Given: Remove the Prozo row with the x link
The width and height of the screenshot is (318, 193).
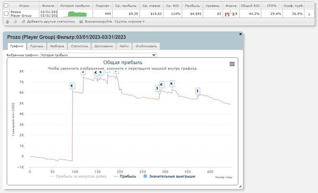Looking at the screenshot, I should (309, 14).
